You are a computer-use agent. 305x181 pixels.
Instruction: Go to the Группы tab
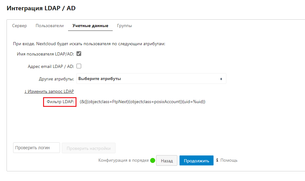click(125, 26)
